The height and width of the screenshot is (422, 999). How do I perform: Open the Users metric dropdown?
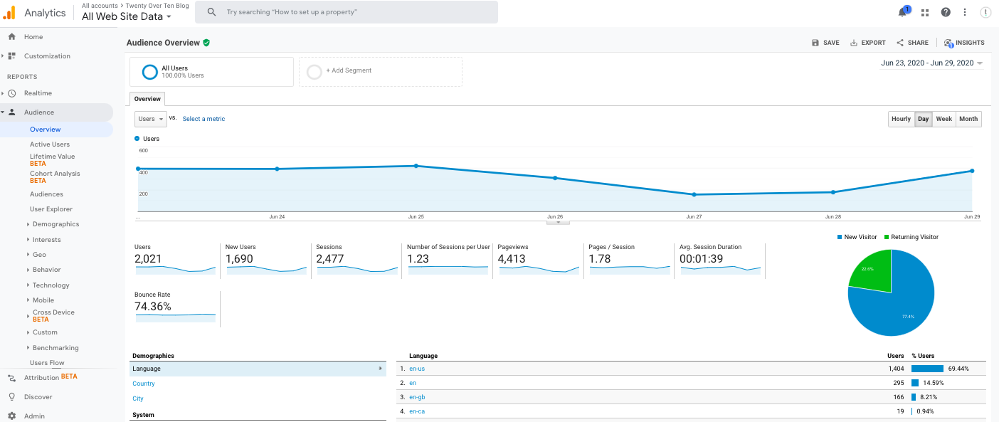pyautogui.click(x=150, y=119)
